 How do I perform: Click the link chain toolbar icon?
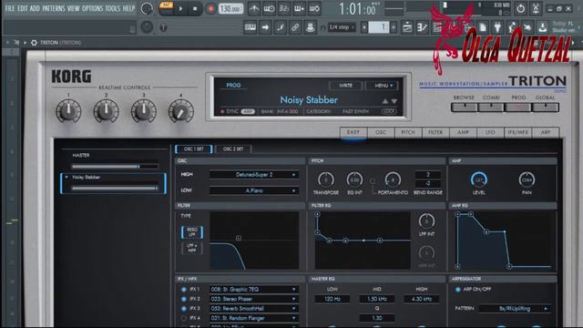295,27
